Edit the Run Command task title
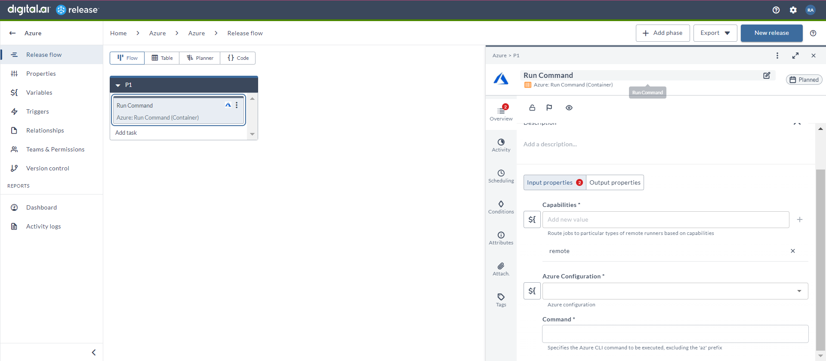 pyautogui.click(x=767, y=75)
